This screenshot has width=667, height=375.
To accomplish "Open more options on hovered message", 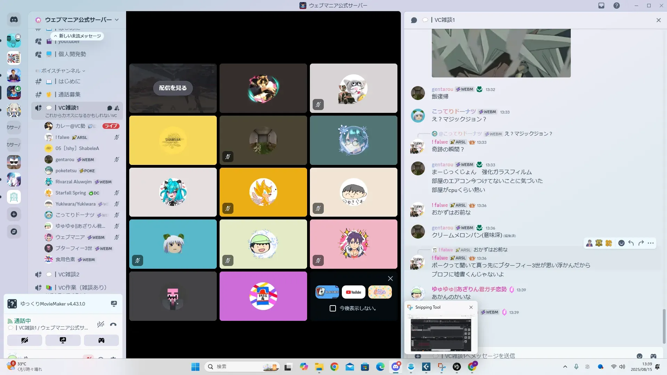I will pyautogui.click(x=651, y=243).
